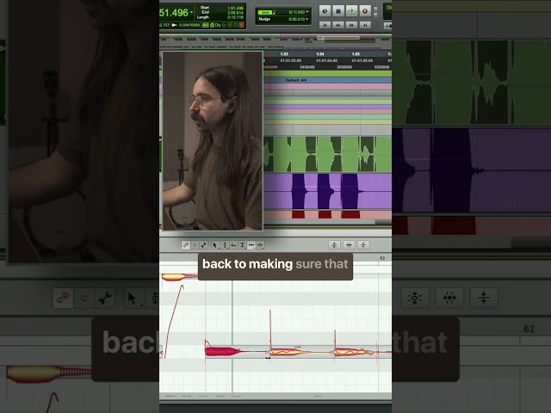The image size is (551, 413).
Task: Click the Default: 4/4 meter marker
Action: click(x=295, y=80)
